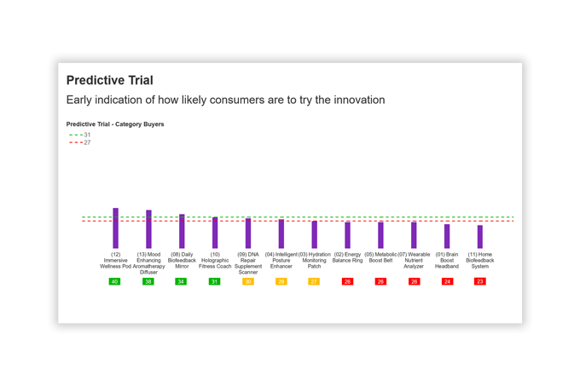
Task: Select the Mood Enhancing Aromatherapy Diffuser bar
Action: 148,229
